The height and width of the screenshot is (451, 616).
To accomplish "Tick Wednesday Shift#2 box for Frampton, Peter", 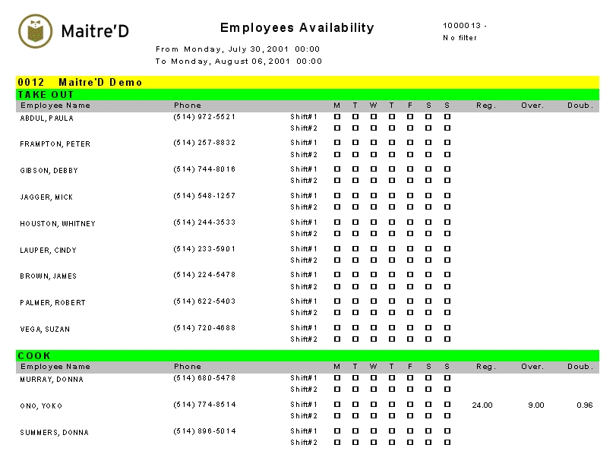I will (x=374, y=155).
